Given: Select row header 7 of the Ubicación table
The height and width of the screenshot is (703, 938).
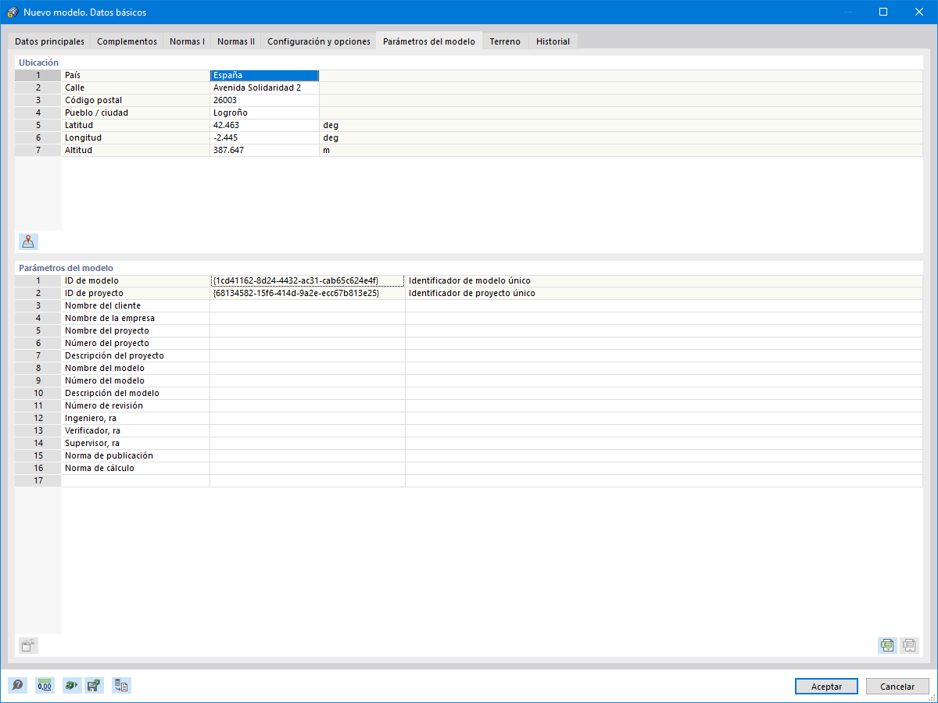Looking at the screenshot, I should (38, 150).
